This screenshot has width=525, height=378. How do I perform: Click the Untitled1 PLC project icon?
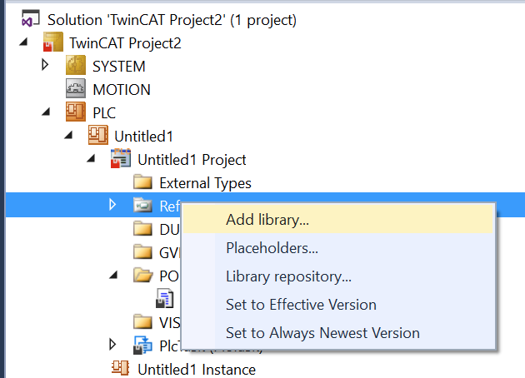[98, 135]
